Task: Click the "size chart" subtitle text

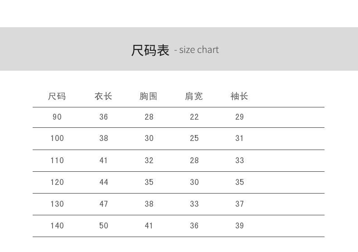Action: (198, 50)
